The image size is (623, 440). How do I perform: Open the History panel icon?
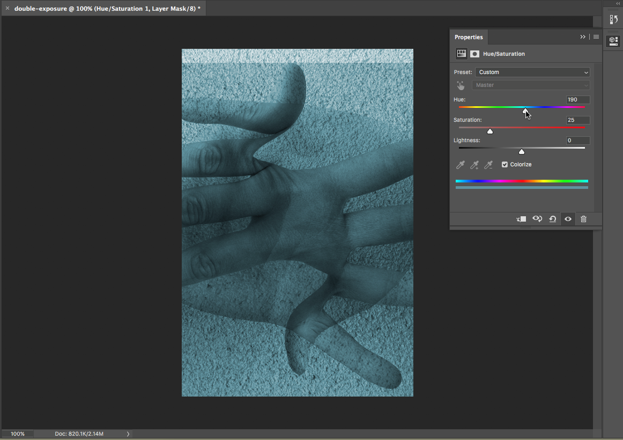point(613,20)
